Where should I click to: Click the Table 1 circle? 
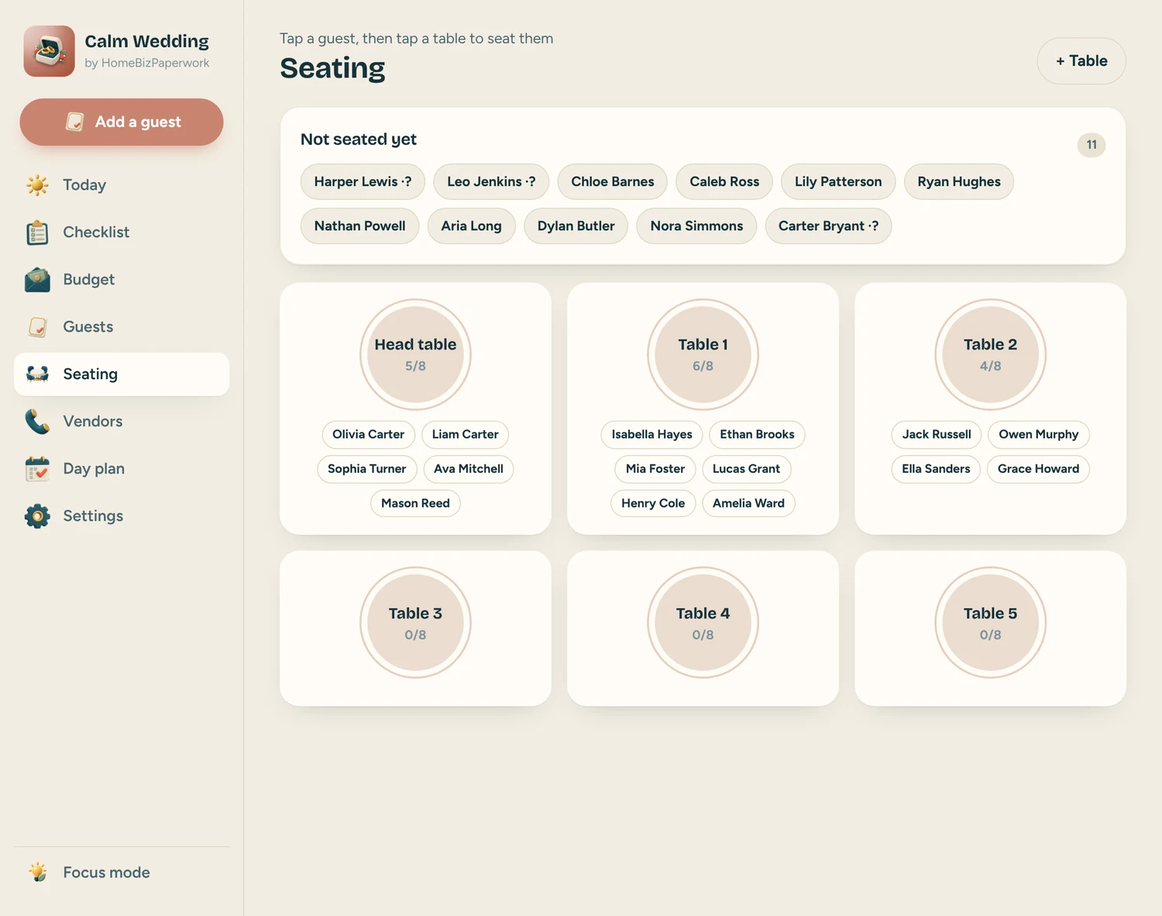[703, 354]
